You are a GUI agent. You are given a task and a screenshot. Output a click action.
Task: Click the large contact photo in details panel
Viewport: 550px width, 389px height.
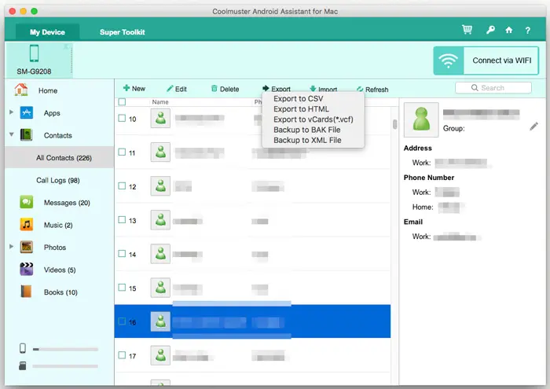coord(421,119)
